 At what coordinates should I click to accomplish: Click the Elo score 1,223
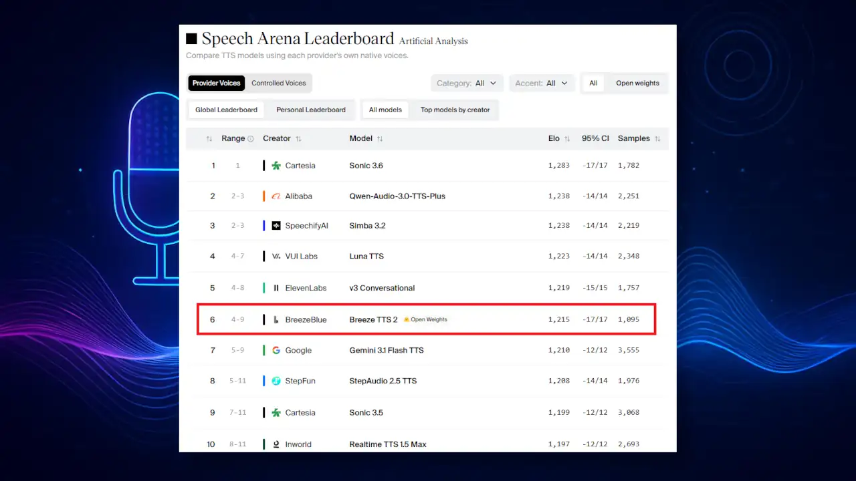point(559,257)
